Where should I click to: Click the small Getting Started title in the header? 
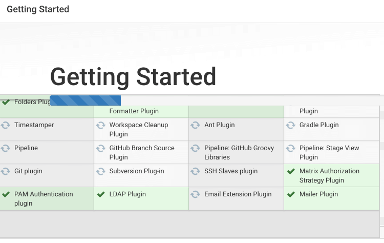tap(38, 9)
